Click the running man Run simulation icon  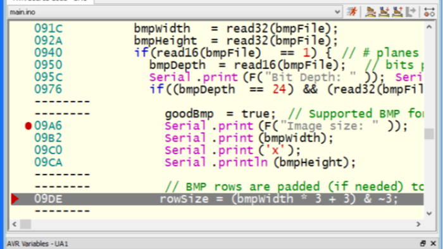tap(352, 12)
